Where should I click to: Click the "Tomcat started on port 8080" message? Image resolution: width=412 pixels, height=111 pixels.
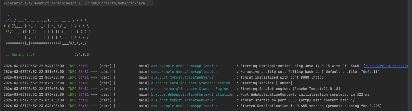coord(298,100)
